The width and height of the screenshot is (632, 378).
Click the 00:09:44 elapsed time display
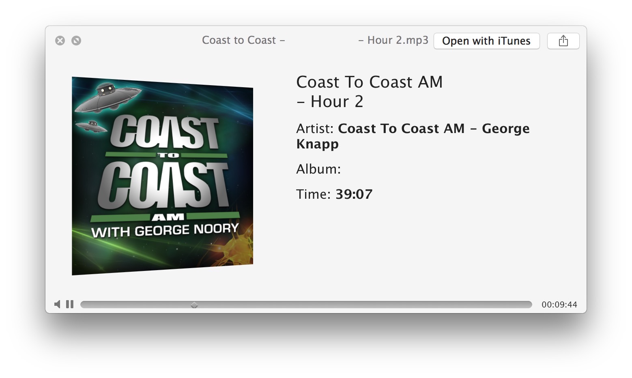[x=559, y=305]
